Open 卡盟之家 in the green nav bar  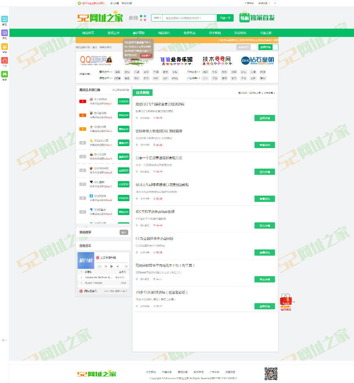[x=265, y=33]
